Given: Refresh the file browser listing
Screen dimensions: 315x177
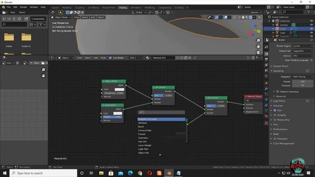Looking at the screenshot, I should click(x=19, y=19).
